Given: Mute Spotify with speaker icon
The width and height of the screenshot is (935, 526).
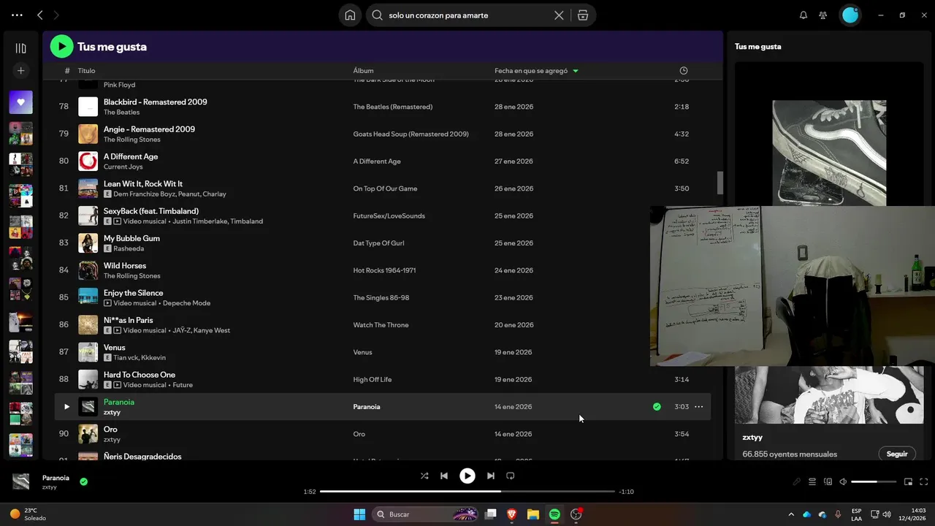Looking at the screenshot, I should pos(843,482).
